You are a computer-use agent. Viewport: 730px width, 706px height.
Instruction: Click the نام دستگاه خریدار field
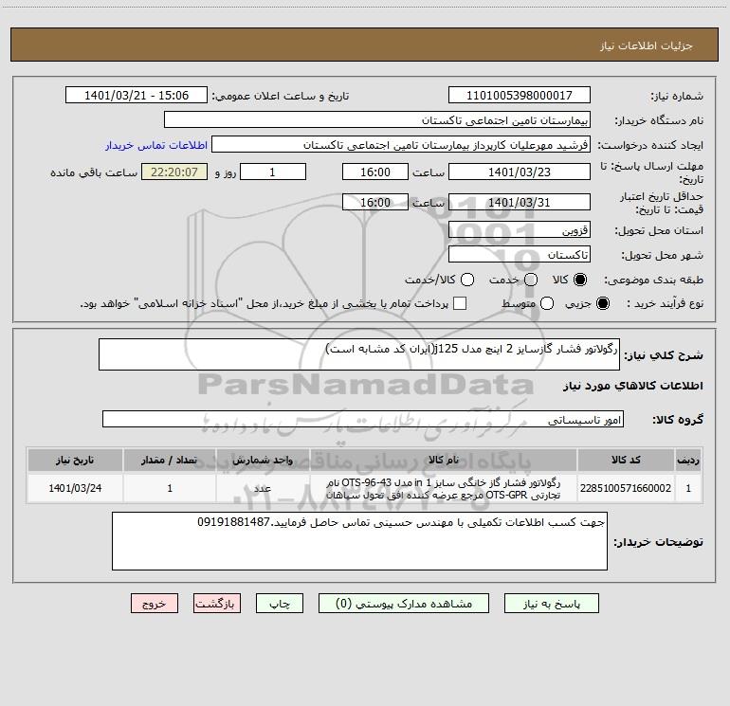coord(377,120)
